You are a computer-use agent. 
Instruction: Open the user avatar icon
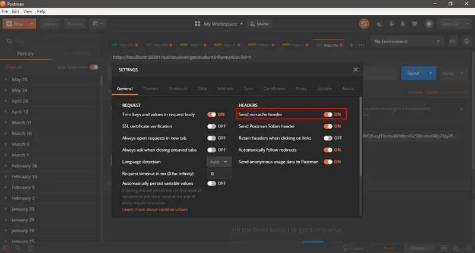pyautogui.click(x=429, y=24)
